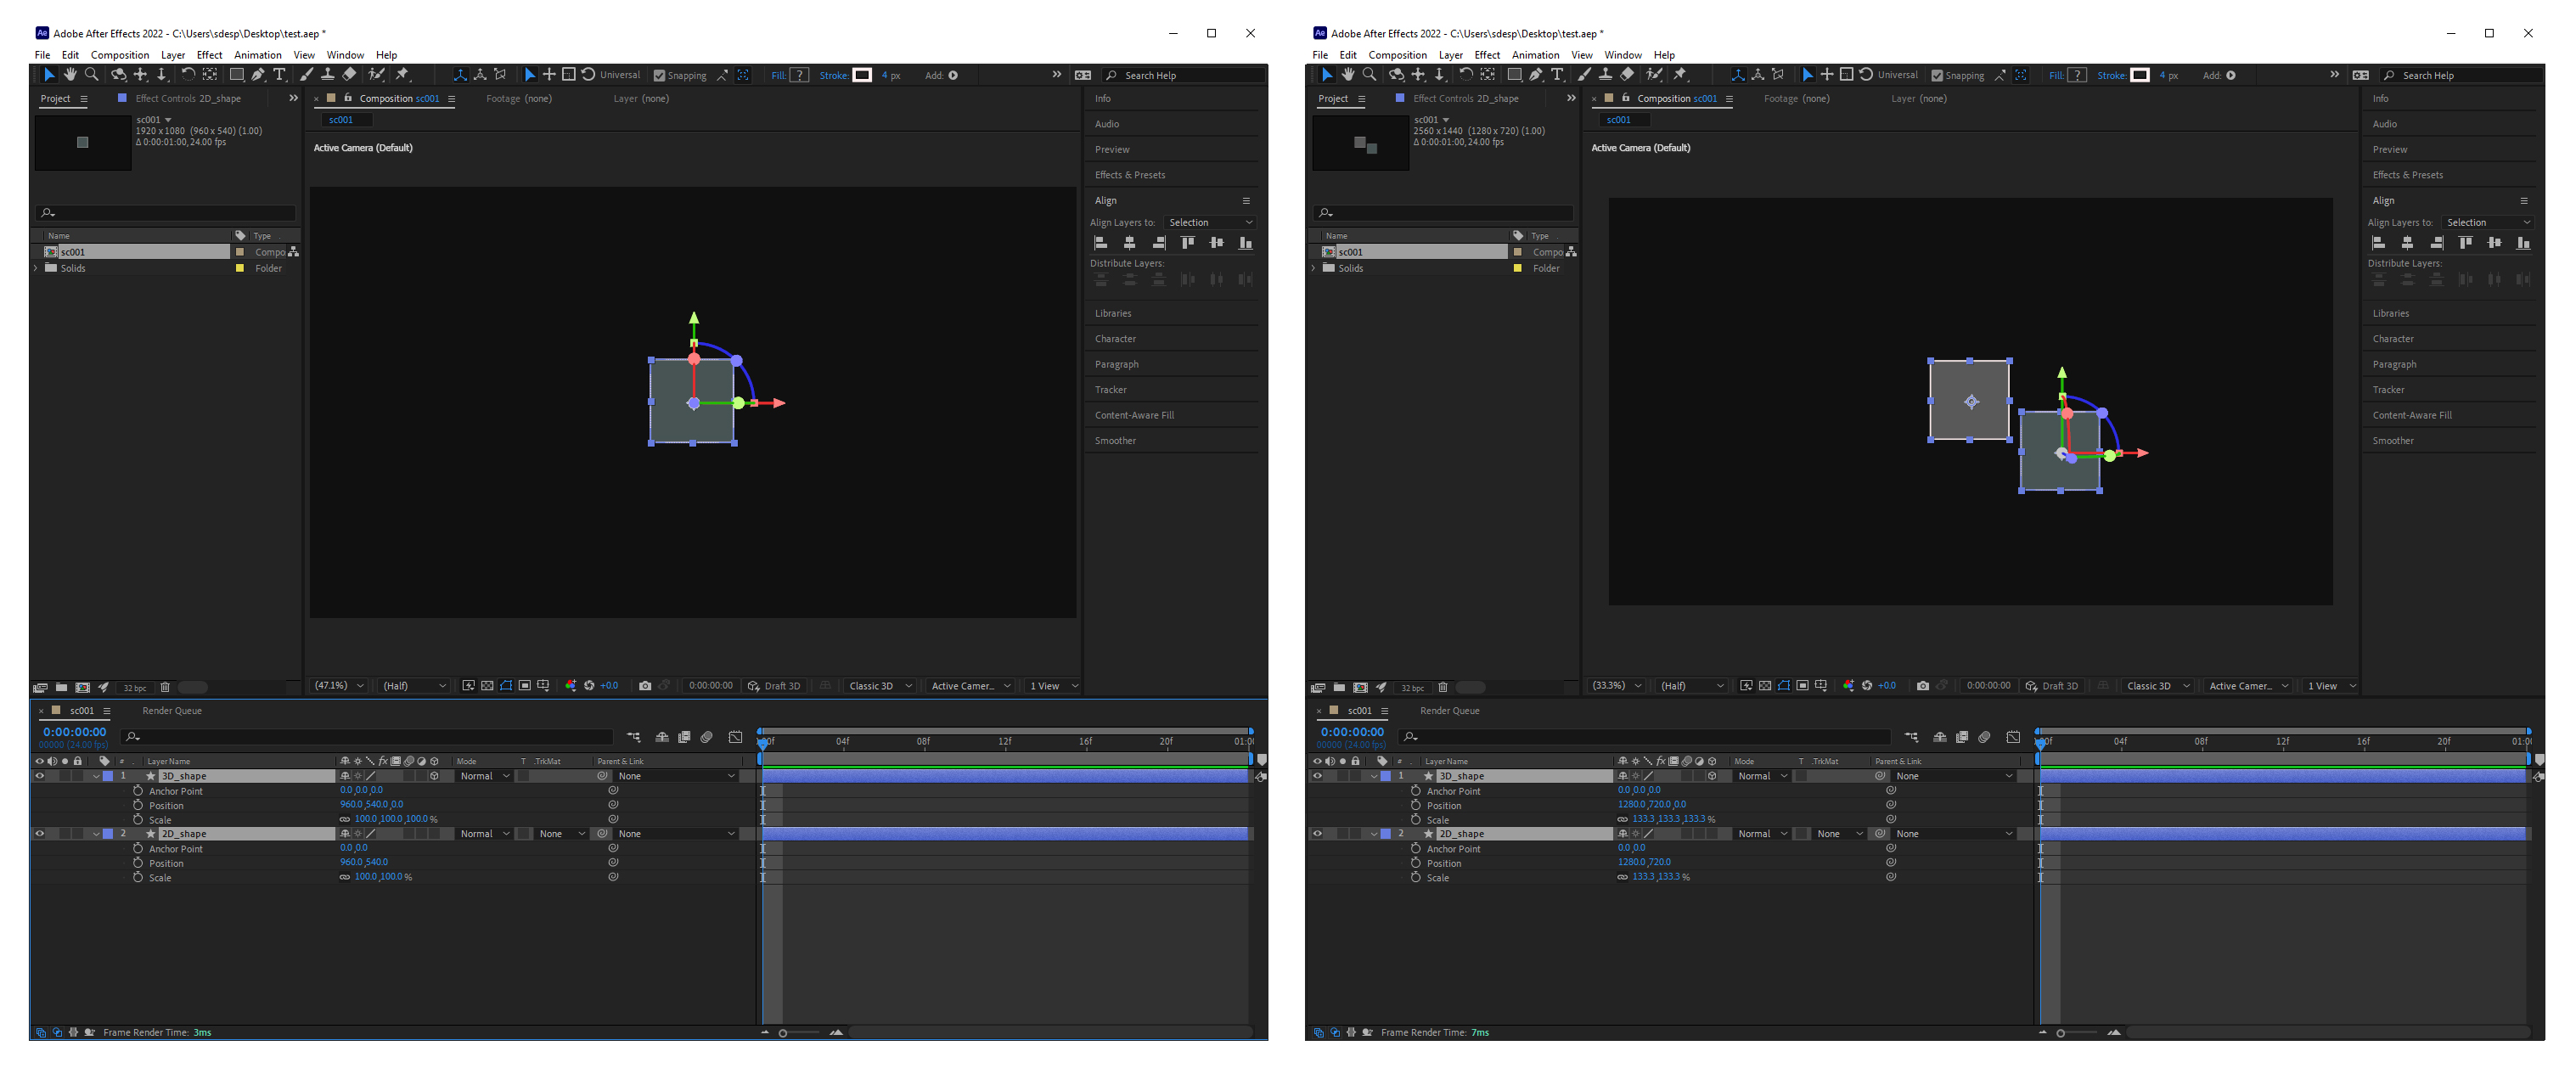
Task: Lock the 3D_shape layer
Action: point(80,776)
